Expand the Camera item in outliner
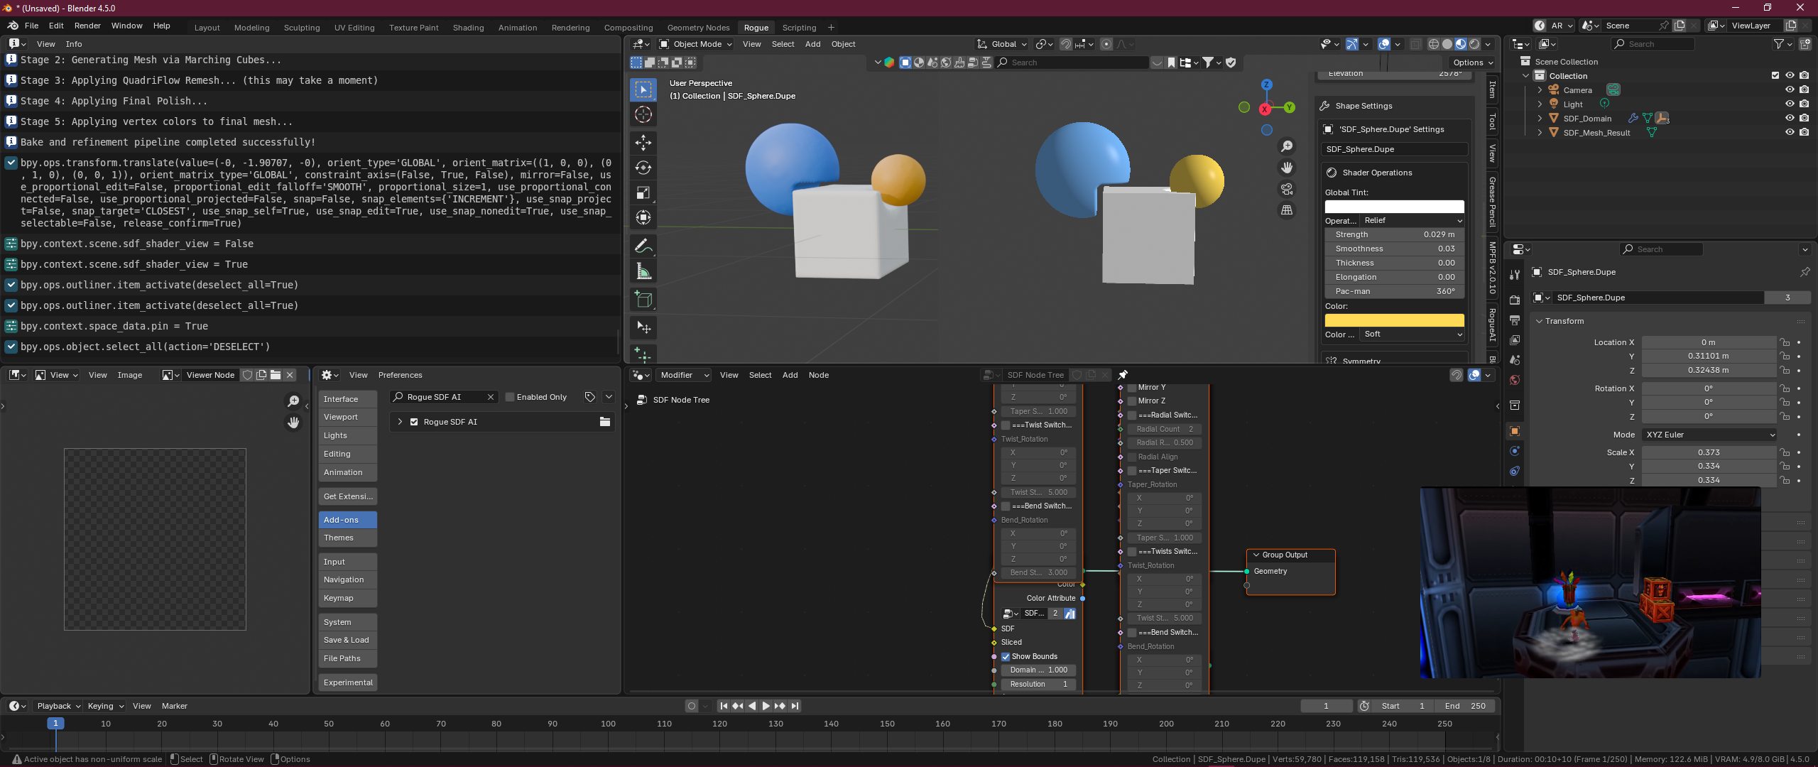The image size is (1818, 767). pyautogui.click(x=1540, y=90)
